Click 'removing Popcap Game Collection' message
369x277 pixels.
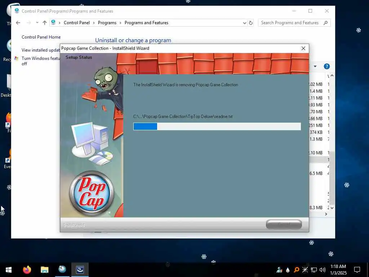point(186,85)
